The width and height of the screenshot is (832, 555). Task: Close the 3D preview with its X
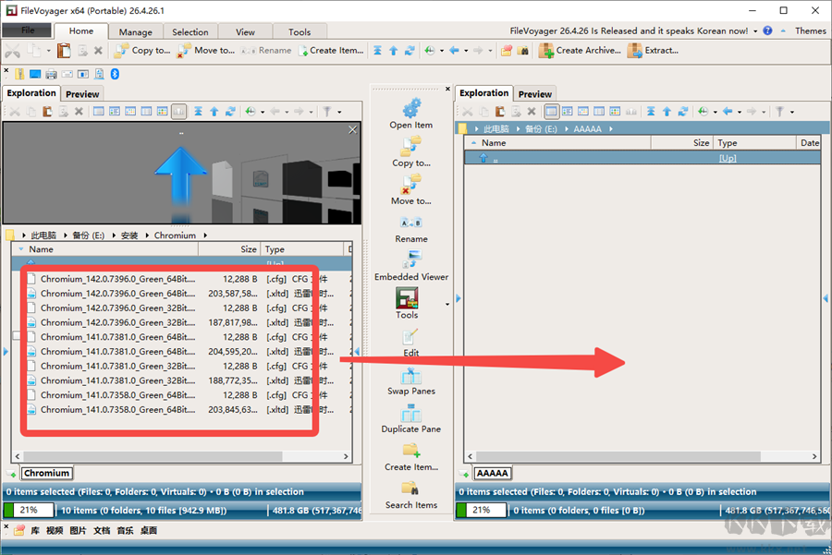point(353,129)
